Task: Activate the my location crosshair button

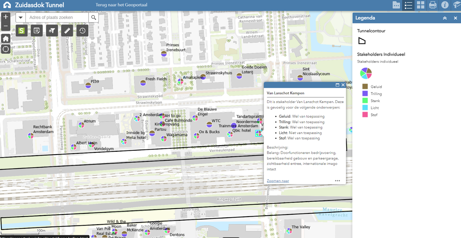Action: [5, 49]
